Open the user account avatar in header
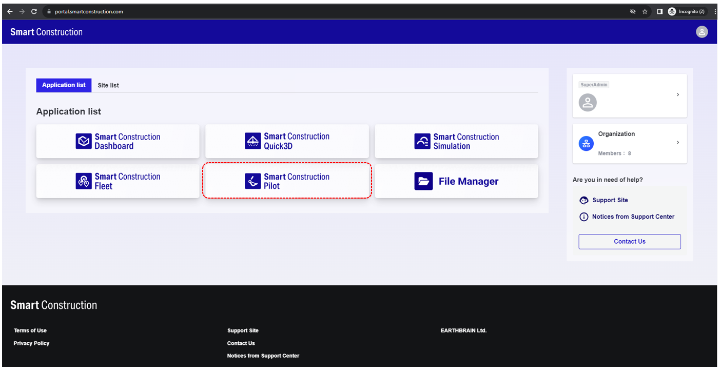The height and width of the screenshot is (370, 720). click(702, 32)
